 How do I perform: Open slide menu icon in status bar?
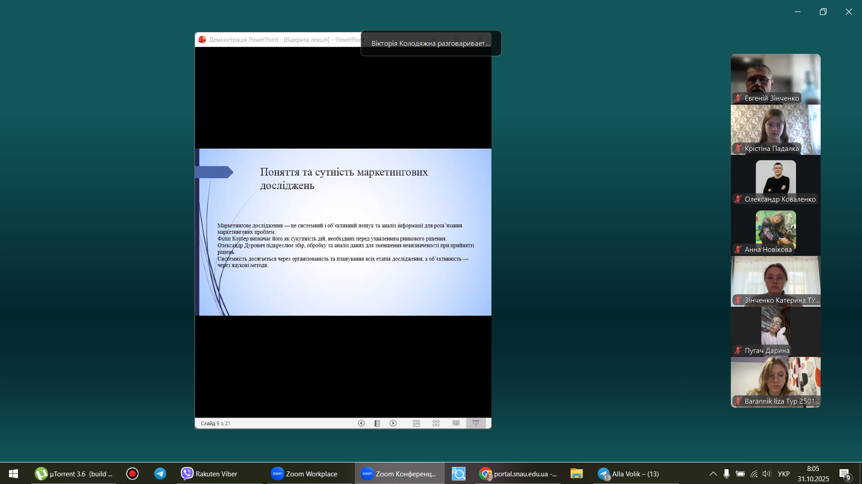point(377,423)
